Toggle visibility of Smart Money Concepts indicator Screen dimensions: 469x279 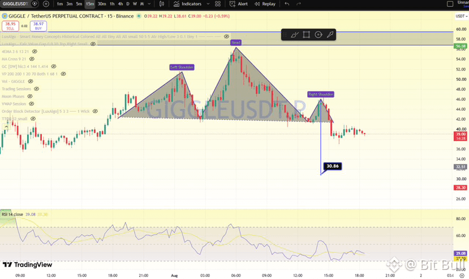226,37
